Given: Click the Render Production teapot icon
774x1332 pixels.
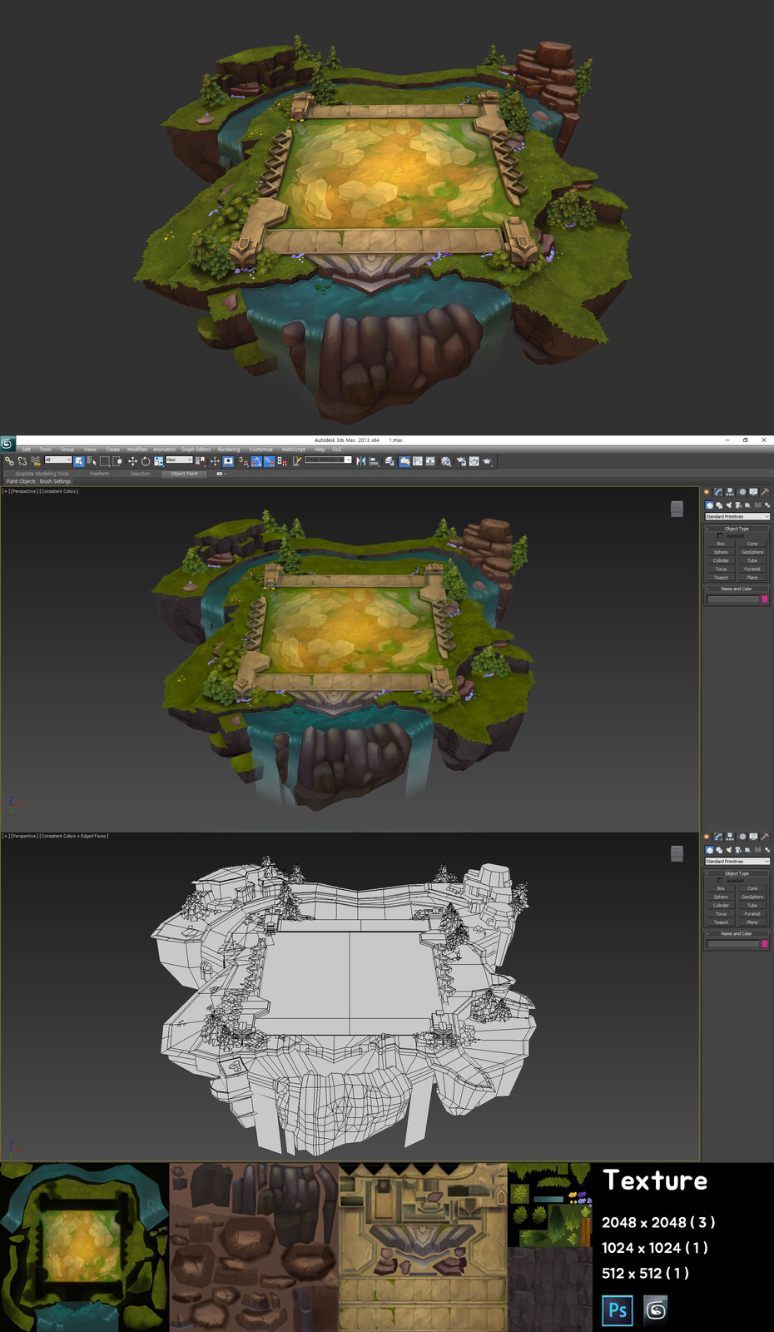Looking at the screenshot, I should click(x=487, y=461).
